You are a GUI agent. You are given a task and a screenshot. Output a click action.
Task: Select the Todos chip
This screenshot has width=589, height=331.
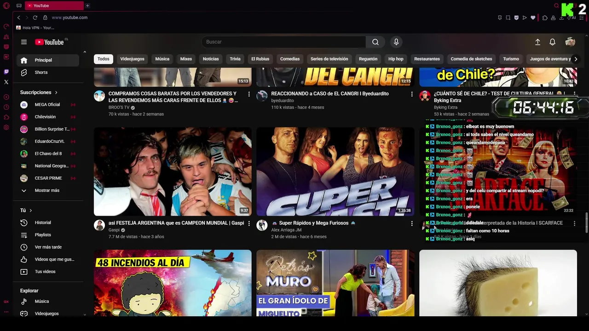pyautogui.click(x=104, y=59)
